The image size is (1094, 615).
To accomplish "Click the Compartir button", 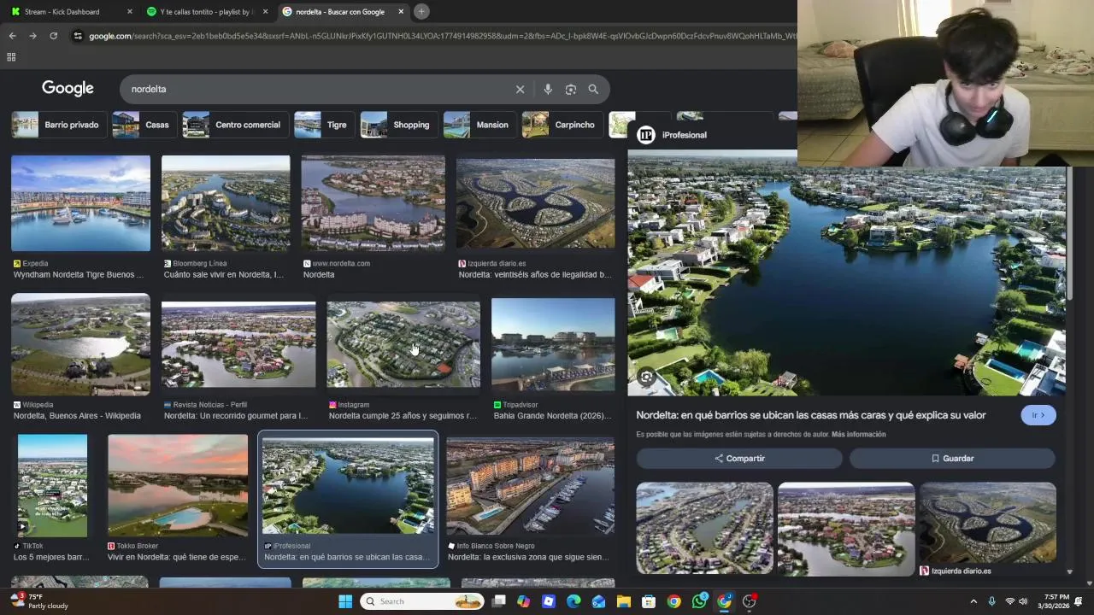I will (x=739, y=459).
